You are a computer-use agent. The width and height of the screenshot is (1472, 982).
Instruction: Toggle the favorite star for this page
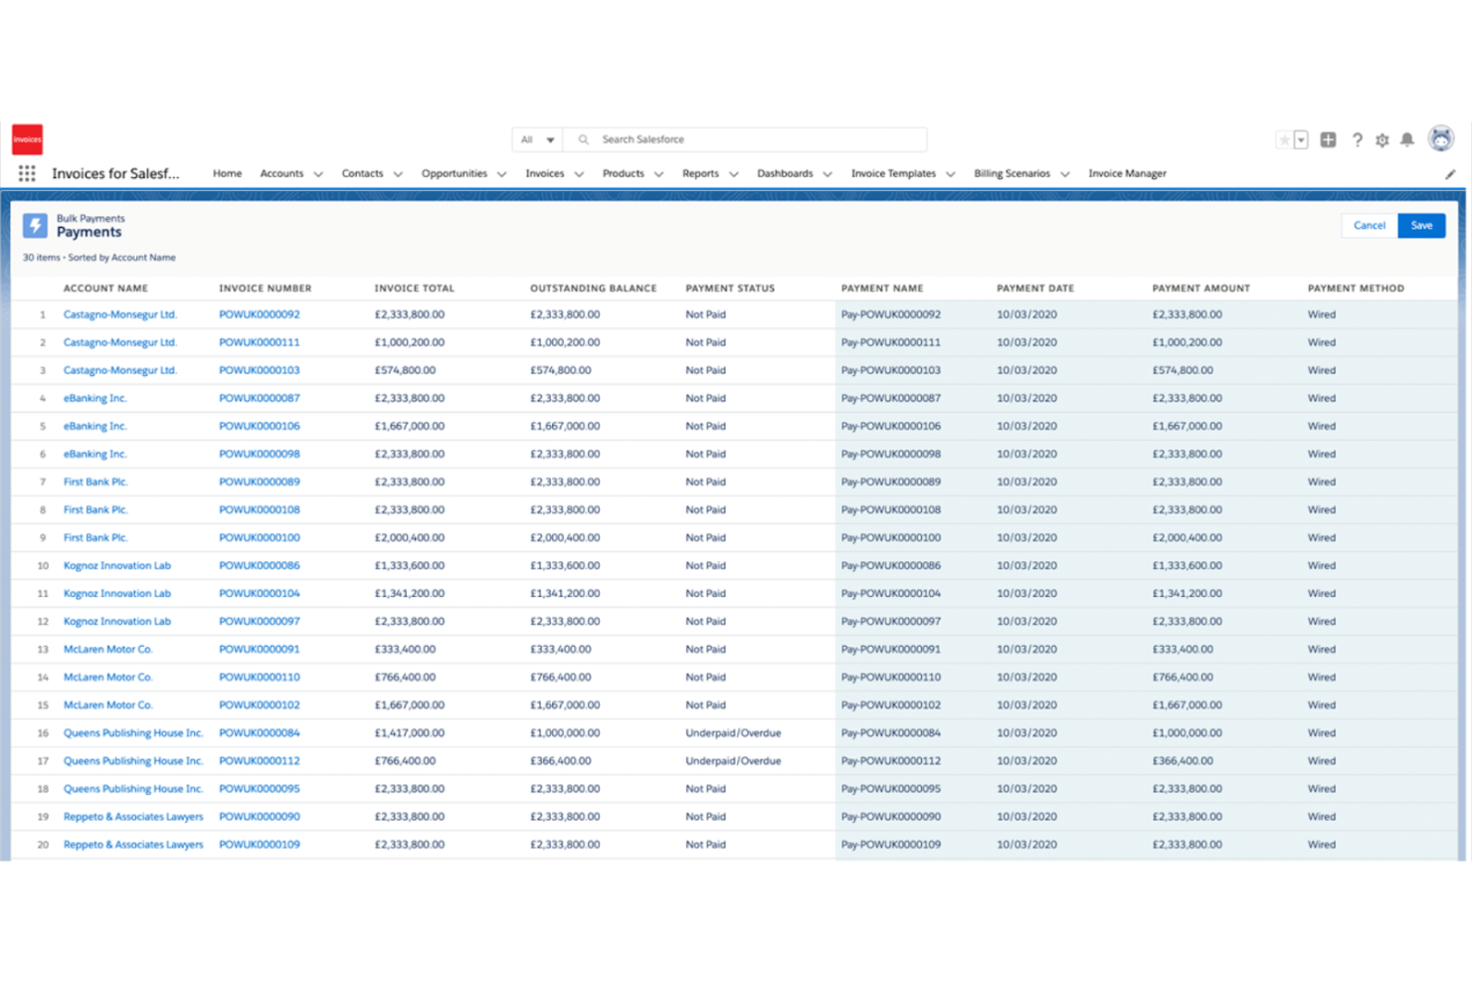(1286, 139)
